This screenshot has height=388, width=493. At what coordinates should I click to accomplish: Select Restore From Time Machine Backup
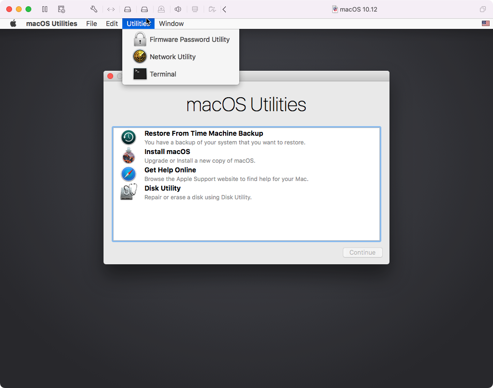[246, 137]
